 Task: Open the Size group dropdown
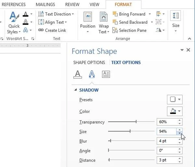[175, 22]
